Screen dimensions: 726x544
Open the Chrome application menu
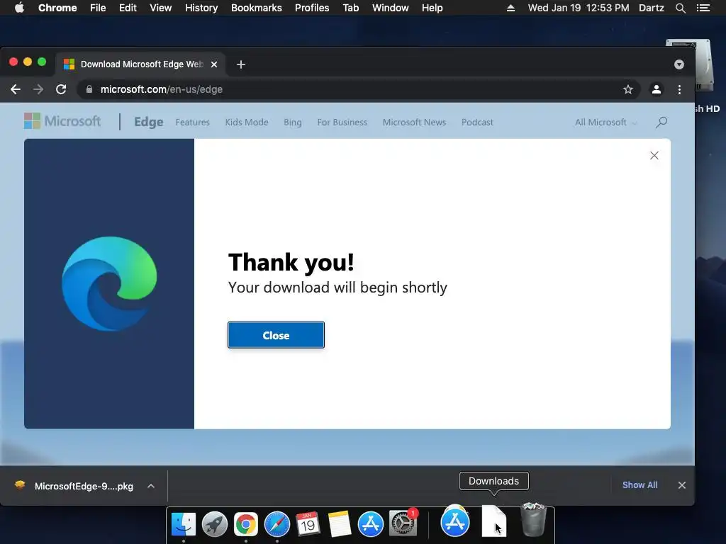coord(57,8)
